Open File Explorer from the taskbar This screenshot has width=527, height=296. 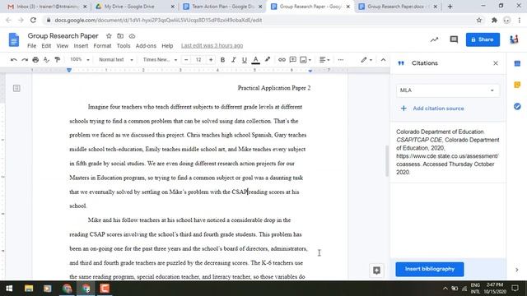pyautogui.click(x=29, y=289)
